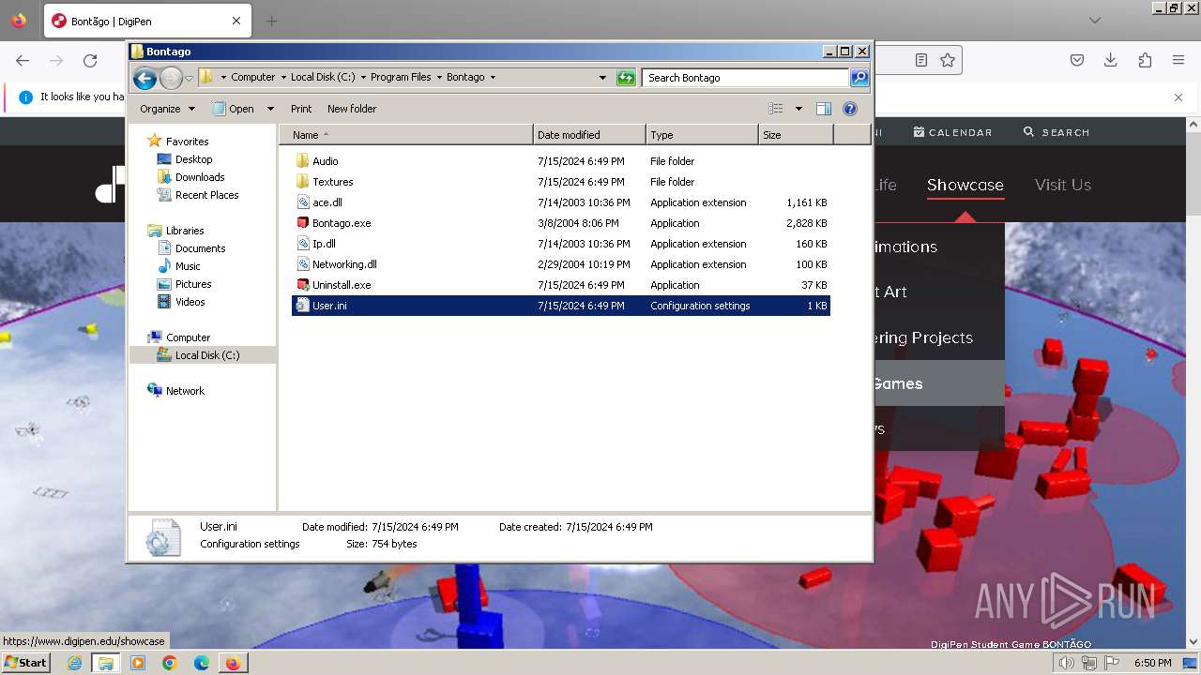Open Firefox extensions icon

(1145, 60)
